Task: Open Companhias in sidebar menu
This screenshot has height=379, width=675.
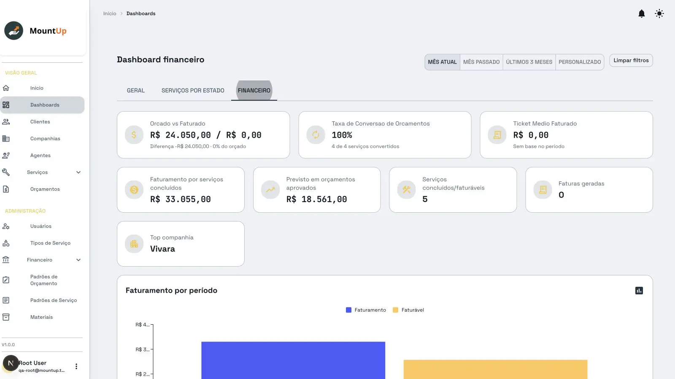Action: click(42, 139)
